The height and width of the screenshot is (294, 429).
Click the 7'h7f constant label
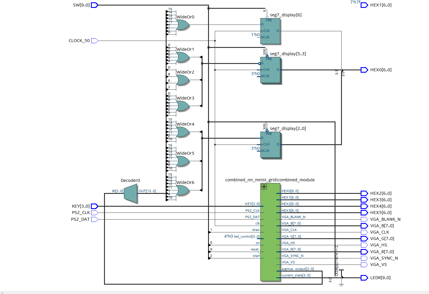[355, 2]
